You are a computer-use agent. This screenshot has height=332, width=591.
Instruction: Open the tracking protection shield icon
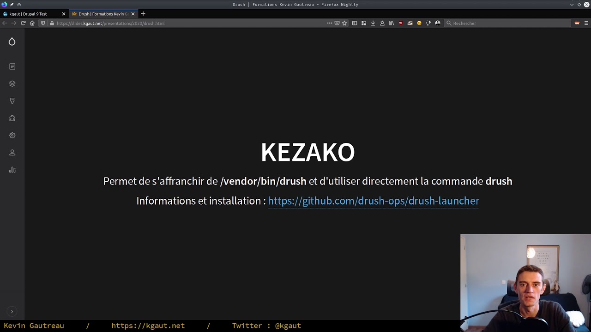pyautogui.click(x=43, y=23)
